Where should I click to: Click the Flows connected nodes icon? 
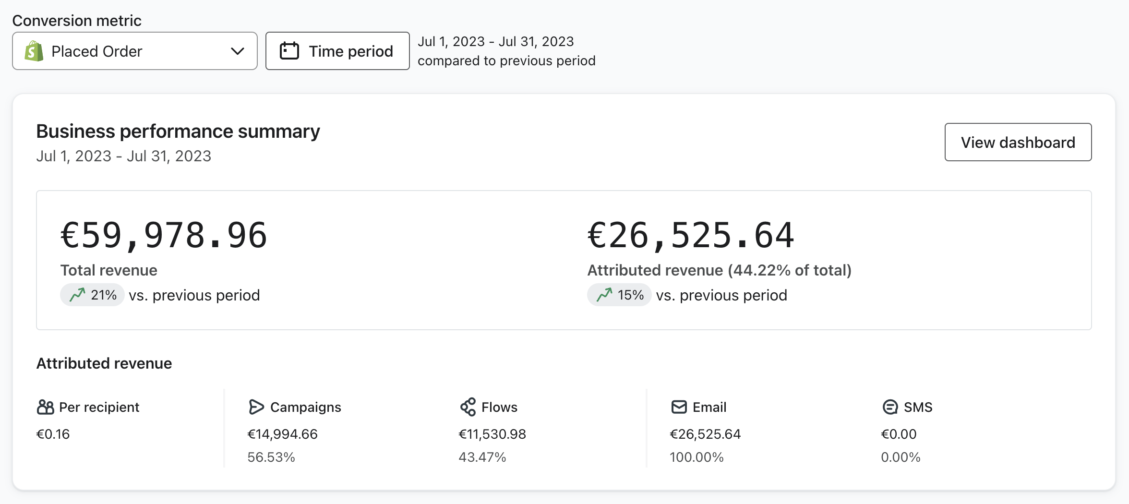tap(468, 407)
